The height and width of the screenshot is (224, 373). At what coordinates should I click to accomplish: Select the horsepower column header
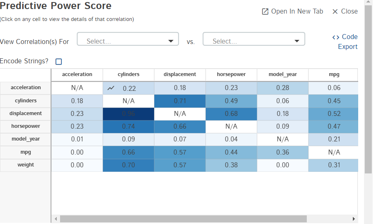tap(231, 74)
